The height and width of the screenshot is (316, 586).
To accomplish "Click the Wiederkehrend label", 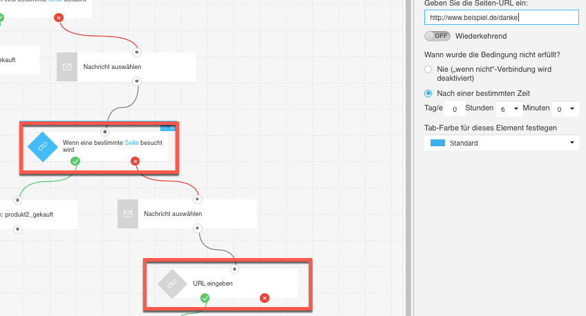I will tap(481, 36).
